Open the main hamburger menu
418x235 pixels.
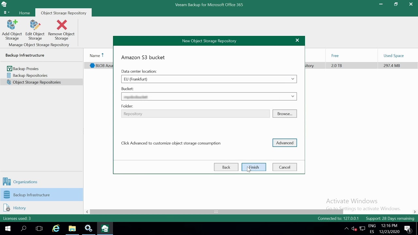pos(6,13)
